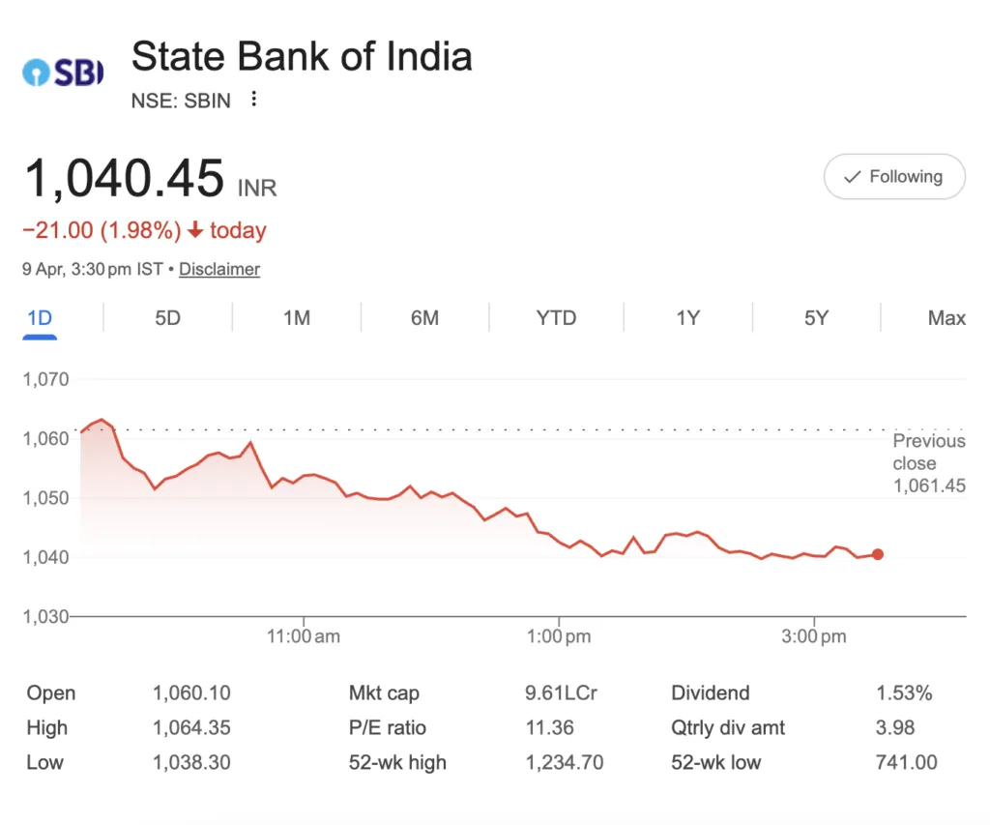The height and width of the screenshot is (825, 990).
Task: Open the 6M price view
Action: [425, 317]
